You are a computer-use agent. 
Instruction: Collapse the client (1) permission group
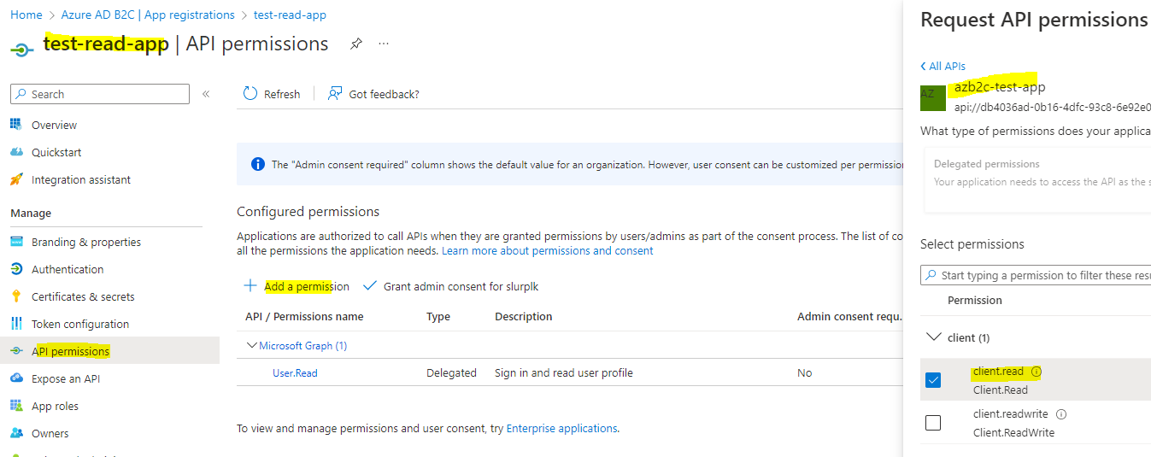(x=934, y=337)
